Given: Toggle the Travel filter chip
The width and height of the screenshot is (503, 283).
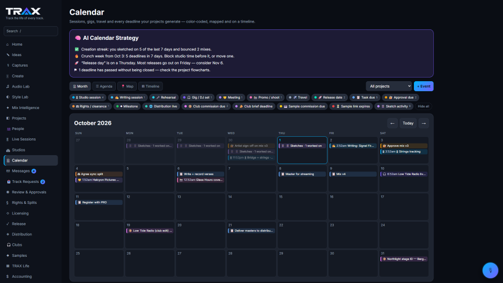Looking at the screenshot, I should pos(298,97).
